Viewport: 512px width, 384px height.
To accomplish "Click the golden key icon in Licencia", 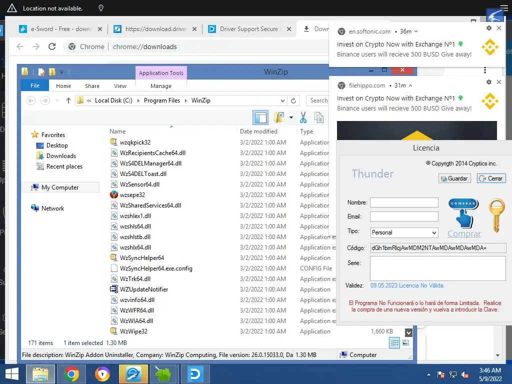I will [496, 215].
